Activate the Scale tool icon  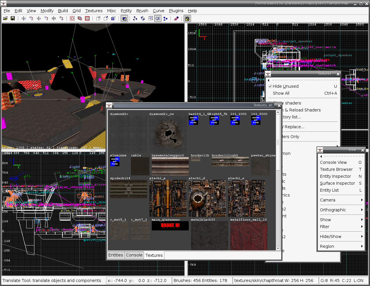click(x=150, y=19)
